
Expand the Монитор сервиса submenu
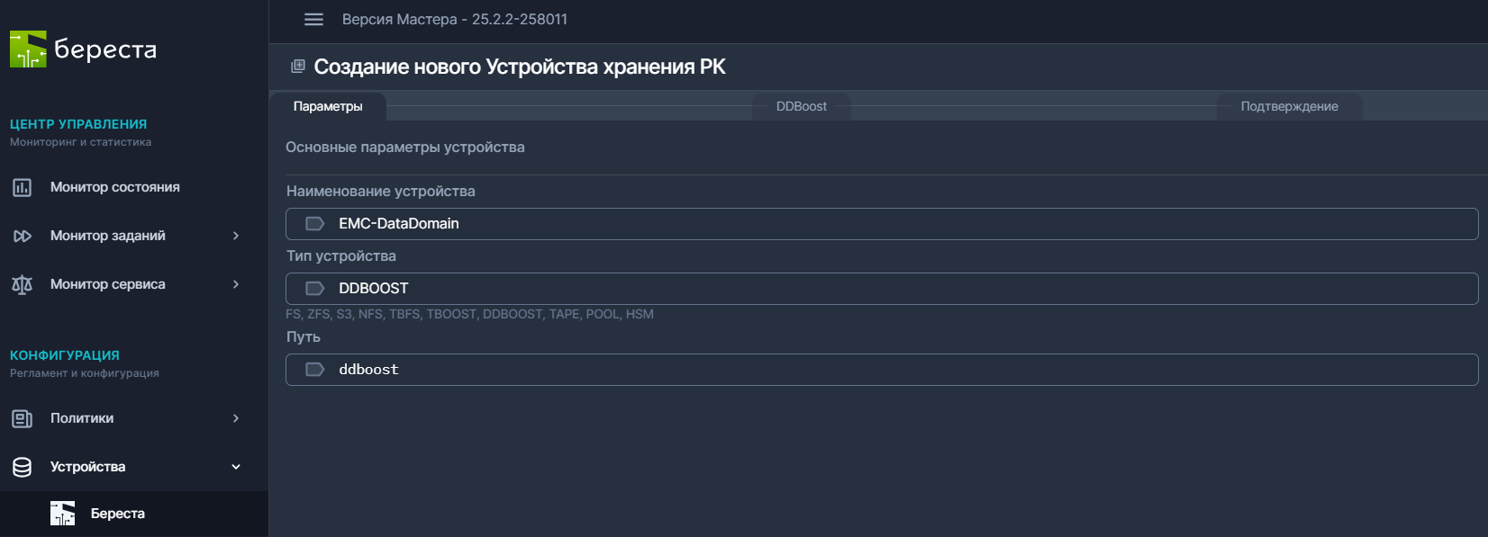pos(235,284)
